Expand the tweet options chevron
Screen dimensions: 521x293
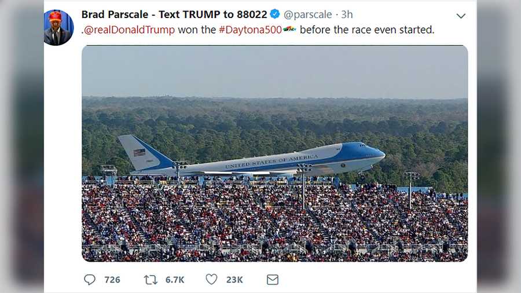[461, 16]
